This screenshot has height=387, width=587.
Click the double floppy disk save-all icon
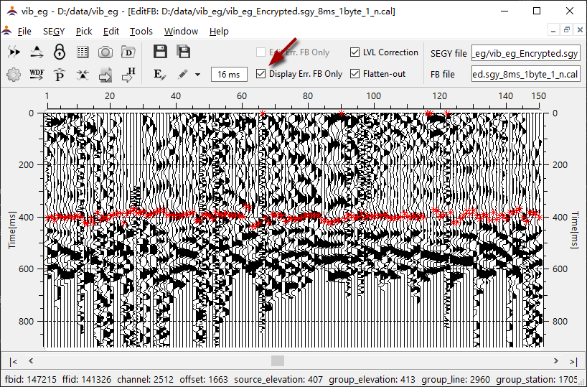pos(184,52)
